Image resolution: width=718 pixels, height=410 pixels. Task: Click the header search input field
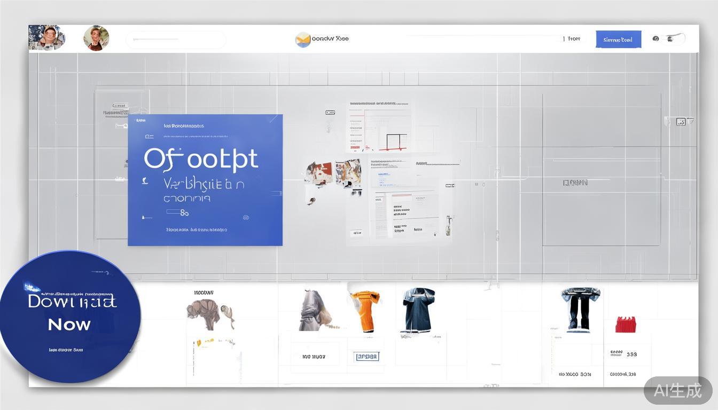[x=176, y=40]
